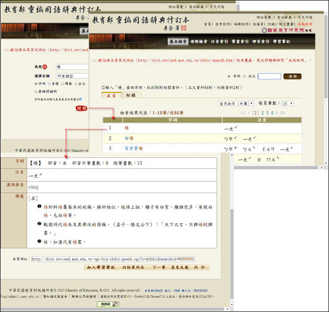This screenshot has width=329, height=312.
Task: Switch to the 正文 results tab
Action: [x=111, y=96]
